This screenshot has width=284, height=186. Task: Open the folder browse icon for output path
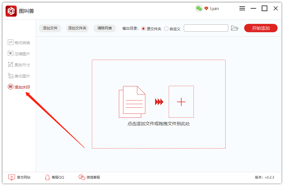click(x=235, y=28)
